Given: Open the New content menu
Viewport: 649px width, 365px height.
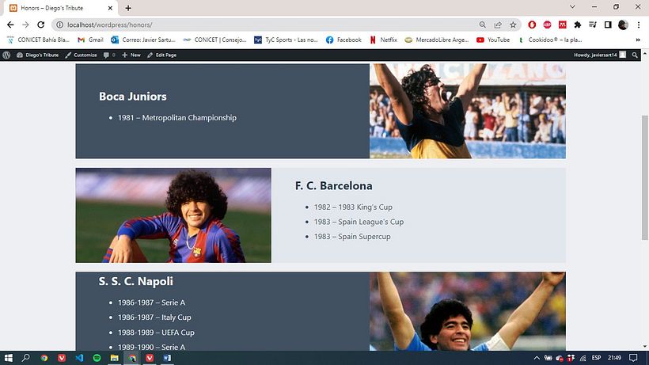Looking at the screenshot, I should click(x=131, y=55).
